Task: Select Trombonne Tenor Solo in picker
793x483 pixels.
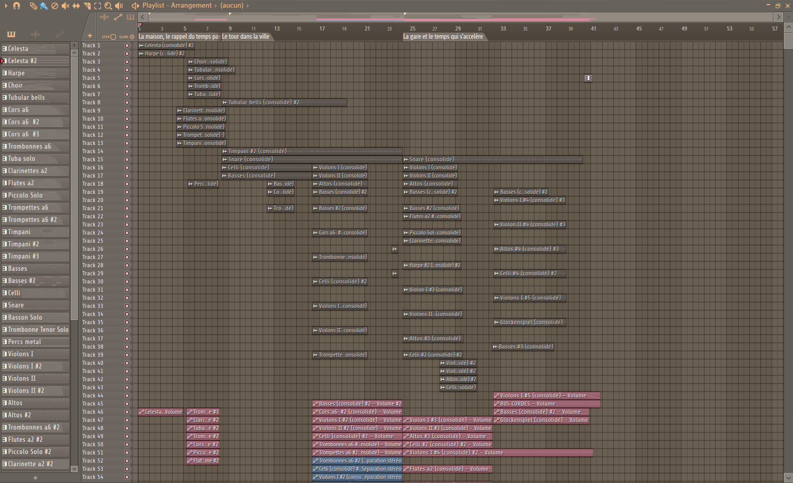Action: pyautogui.click(x=35, y=330)
